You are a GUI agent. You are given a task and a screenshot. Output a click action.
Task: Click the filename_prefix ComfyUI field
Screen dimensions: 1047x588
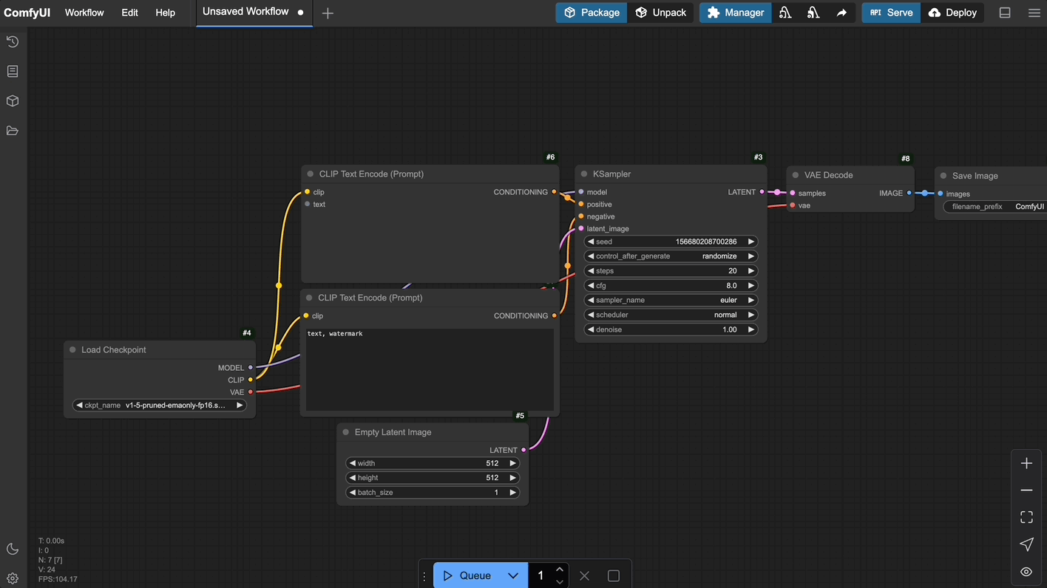(995, 207)
